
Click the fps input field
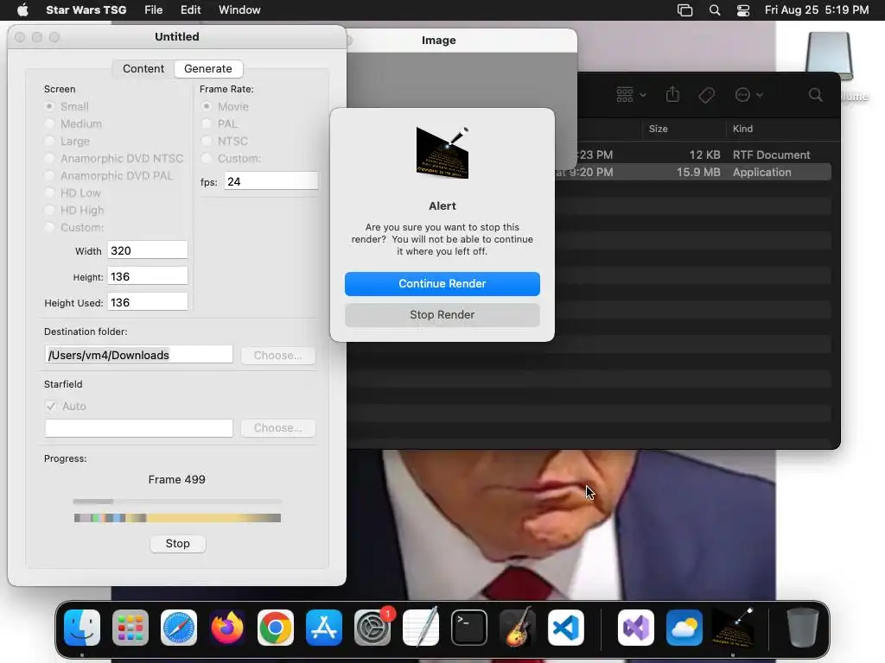pyautogui.click(x=271, y=181)
